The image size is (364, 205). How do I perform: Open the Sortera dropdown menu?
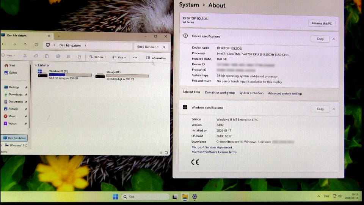(x=98, y=57)
